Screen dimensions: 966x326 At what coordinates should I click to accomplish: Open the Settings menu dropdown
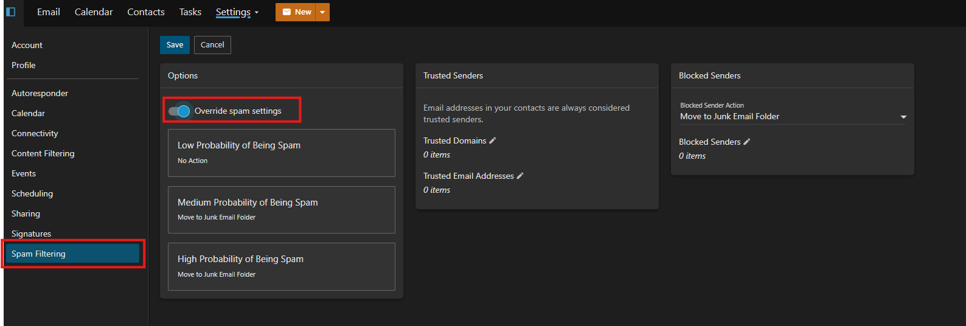point(237,12)
